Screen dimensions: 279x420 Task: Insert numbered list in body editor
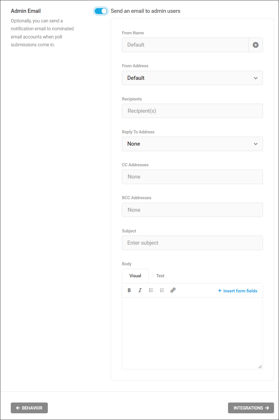pyautogui.click(x=162, y=290)
